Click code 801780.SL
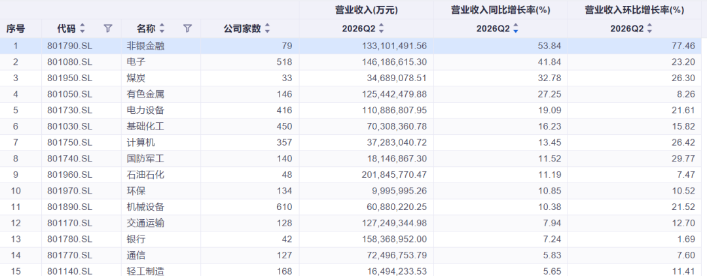This screenshot has width=707, height=276. pos(69,239)
